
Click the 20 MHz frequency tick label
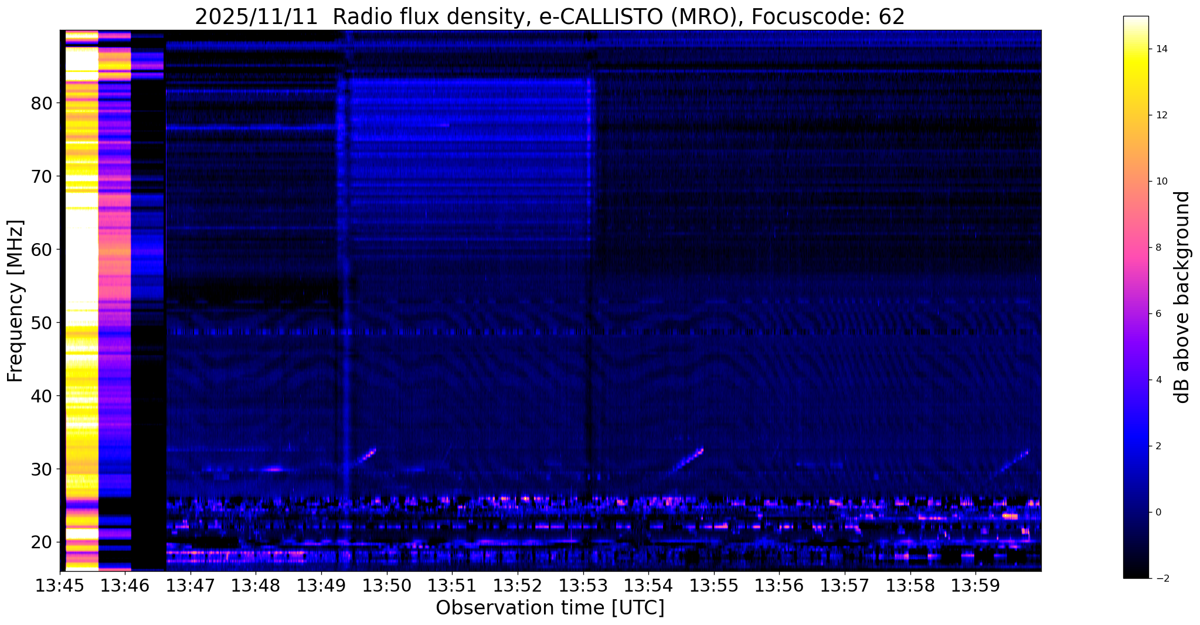42,543
